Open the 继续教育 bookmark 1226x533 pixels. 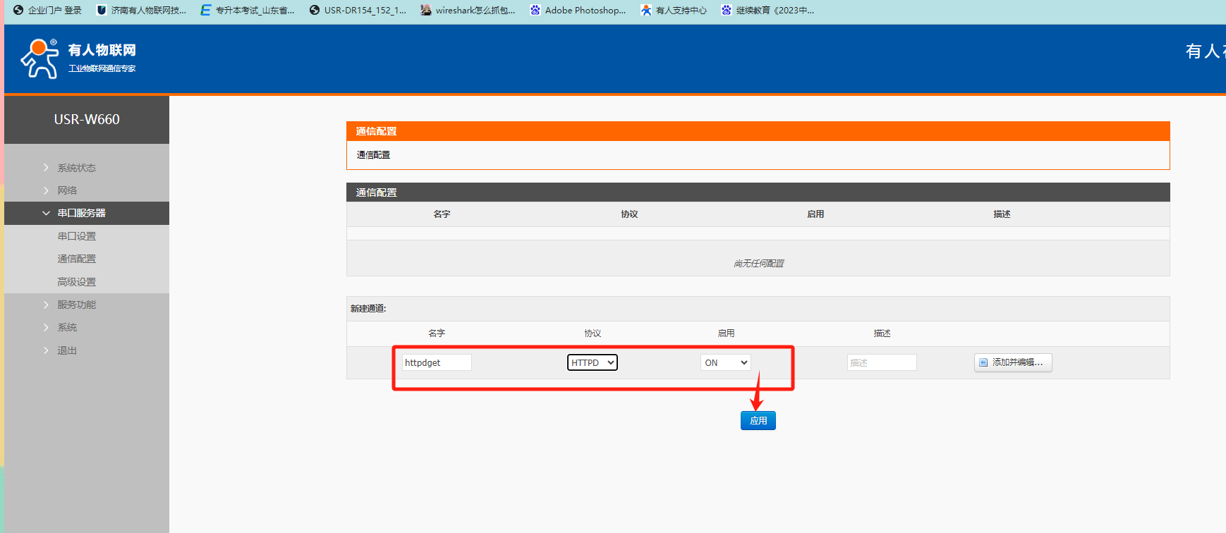click(767, 11)
